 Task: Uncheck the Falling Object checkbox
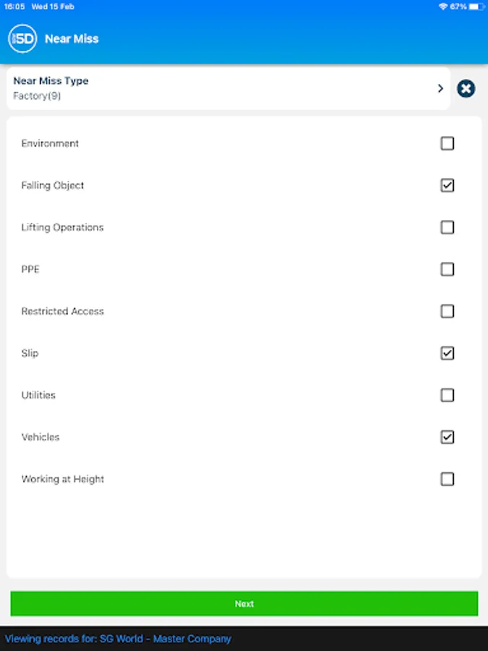(448, 185)
